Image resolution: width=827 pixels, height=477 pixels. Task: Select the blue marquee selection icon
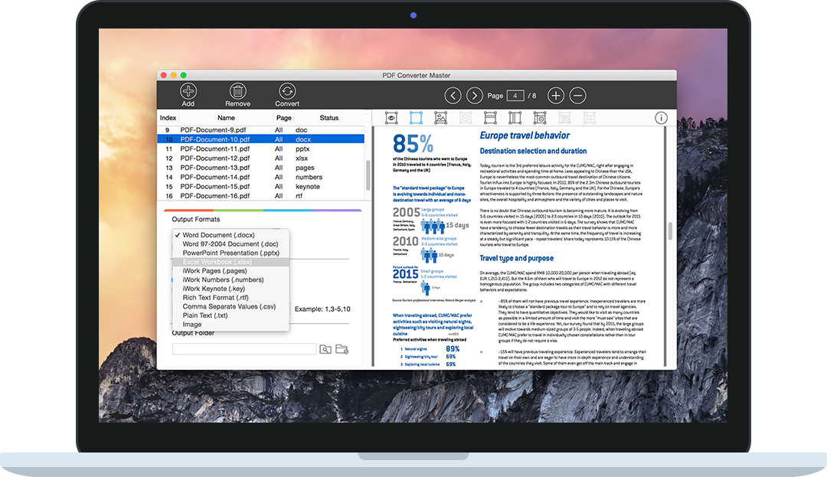(x=415, y=117)
